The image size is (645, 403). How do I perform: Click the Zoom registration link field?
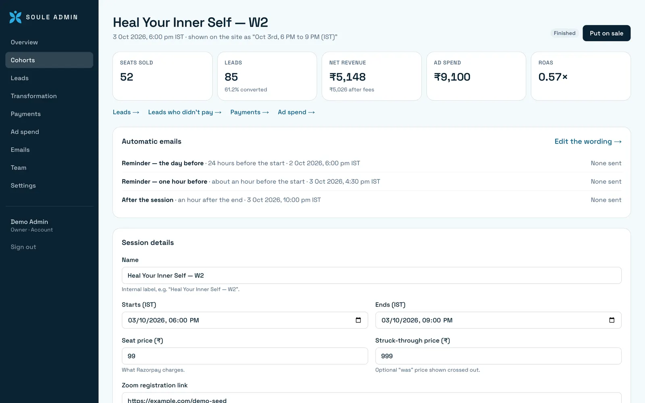[x=371, y=398]
